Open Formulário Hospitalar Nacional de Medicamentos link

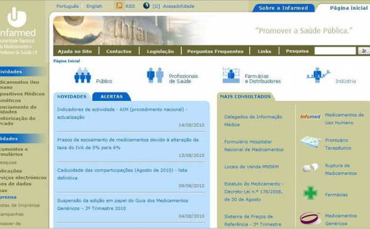tap(253, 146)
